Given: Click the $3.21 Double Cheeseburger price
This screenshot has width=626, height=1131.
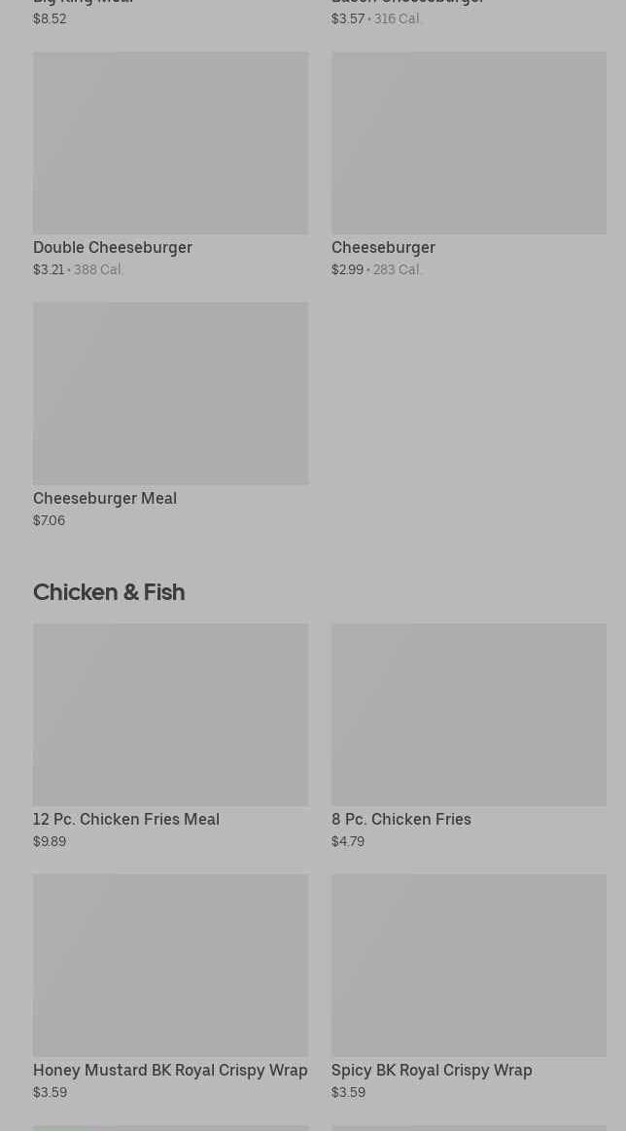Looking at the screenshot, I should (x=49, y=270).
